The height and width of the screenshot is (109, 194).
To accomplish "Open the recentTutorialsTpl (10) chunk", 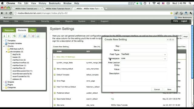I will [21, 77].
